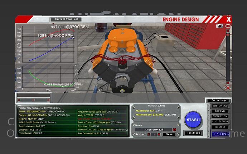This screenshot has height=154, width=247.
Task: Click the vertical camera zoom slider track
Action: [x=227, y=57]
